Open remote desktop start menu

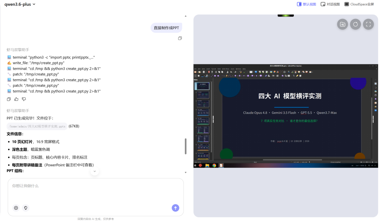point(195,165)
